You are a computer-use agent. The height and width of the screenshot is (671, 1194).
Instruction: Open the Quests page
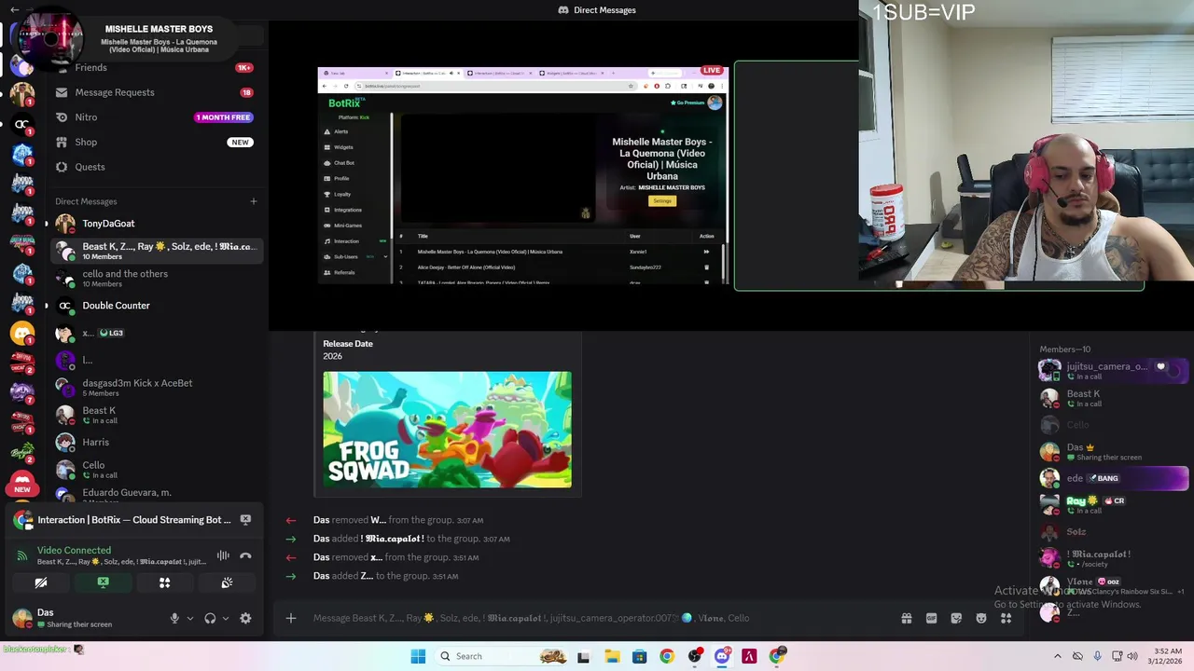tap(155, 167)
